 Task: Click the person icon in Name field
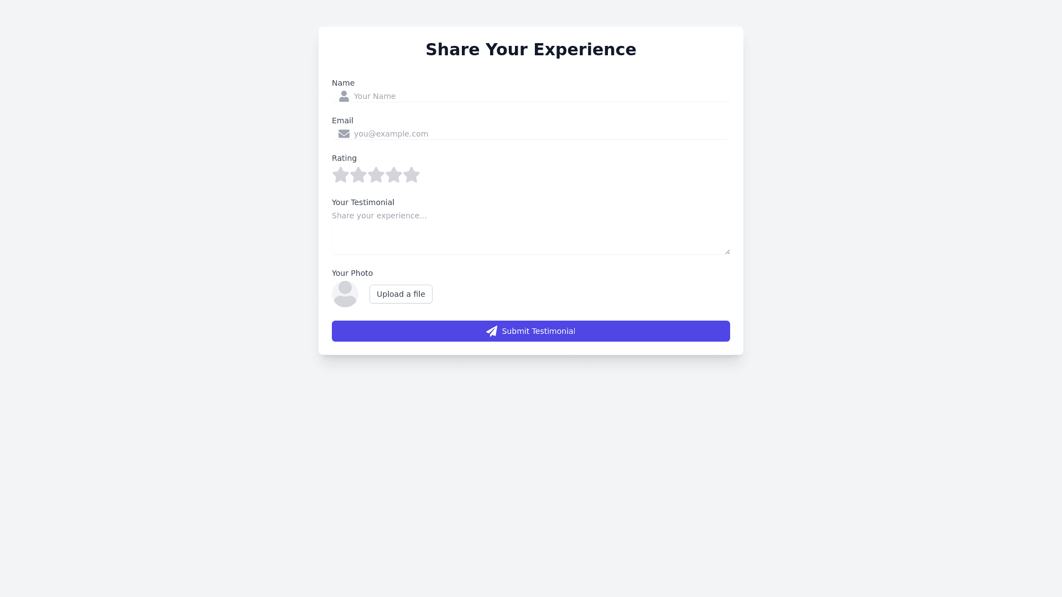[x=344, y=96]
